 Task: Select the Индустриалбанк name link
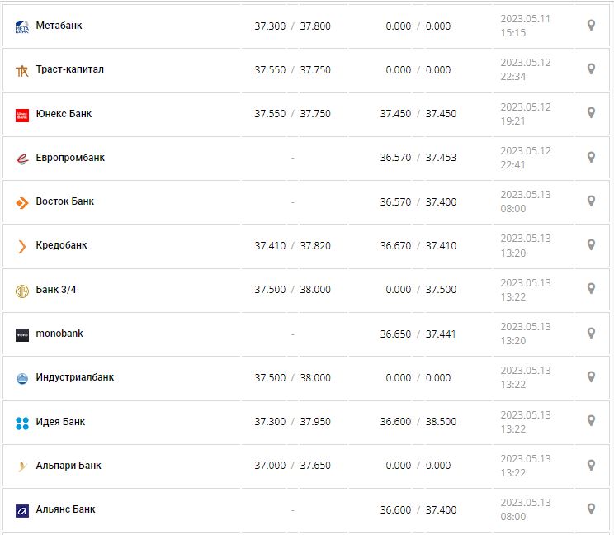pos(75,377)
